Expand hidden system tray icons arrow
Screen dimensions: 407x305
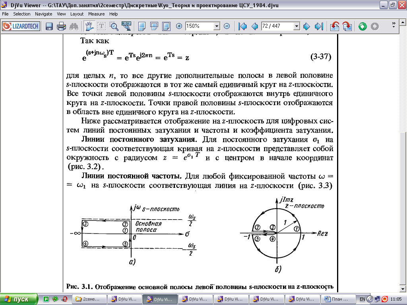[x=370, y=299]
